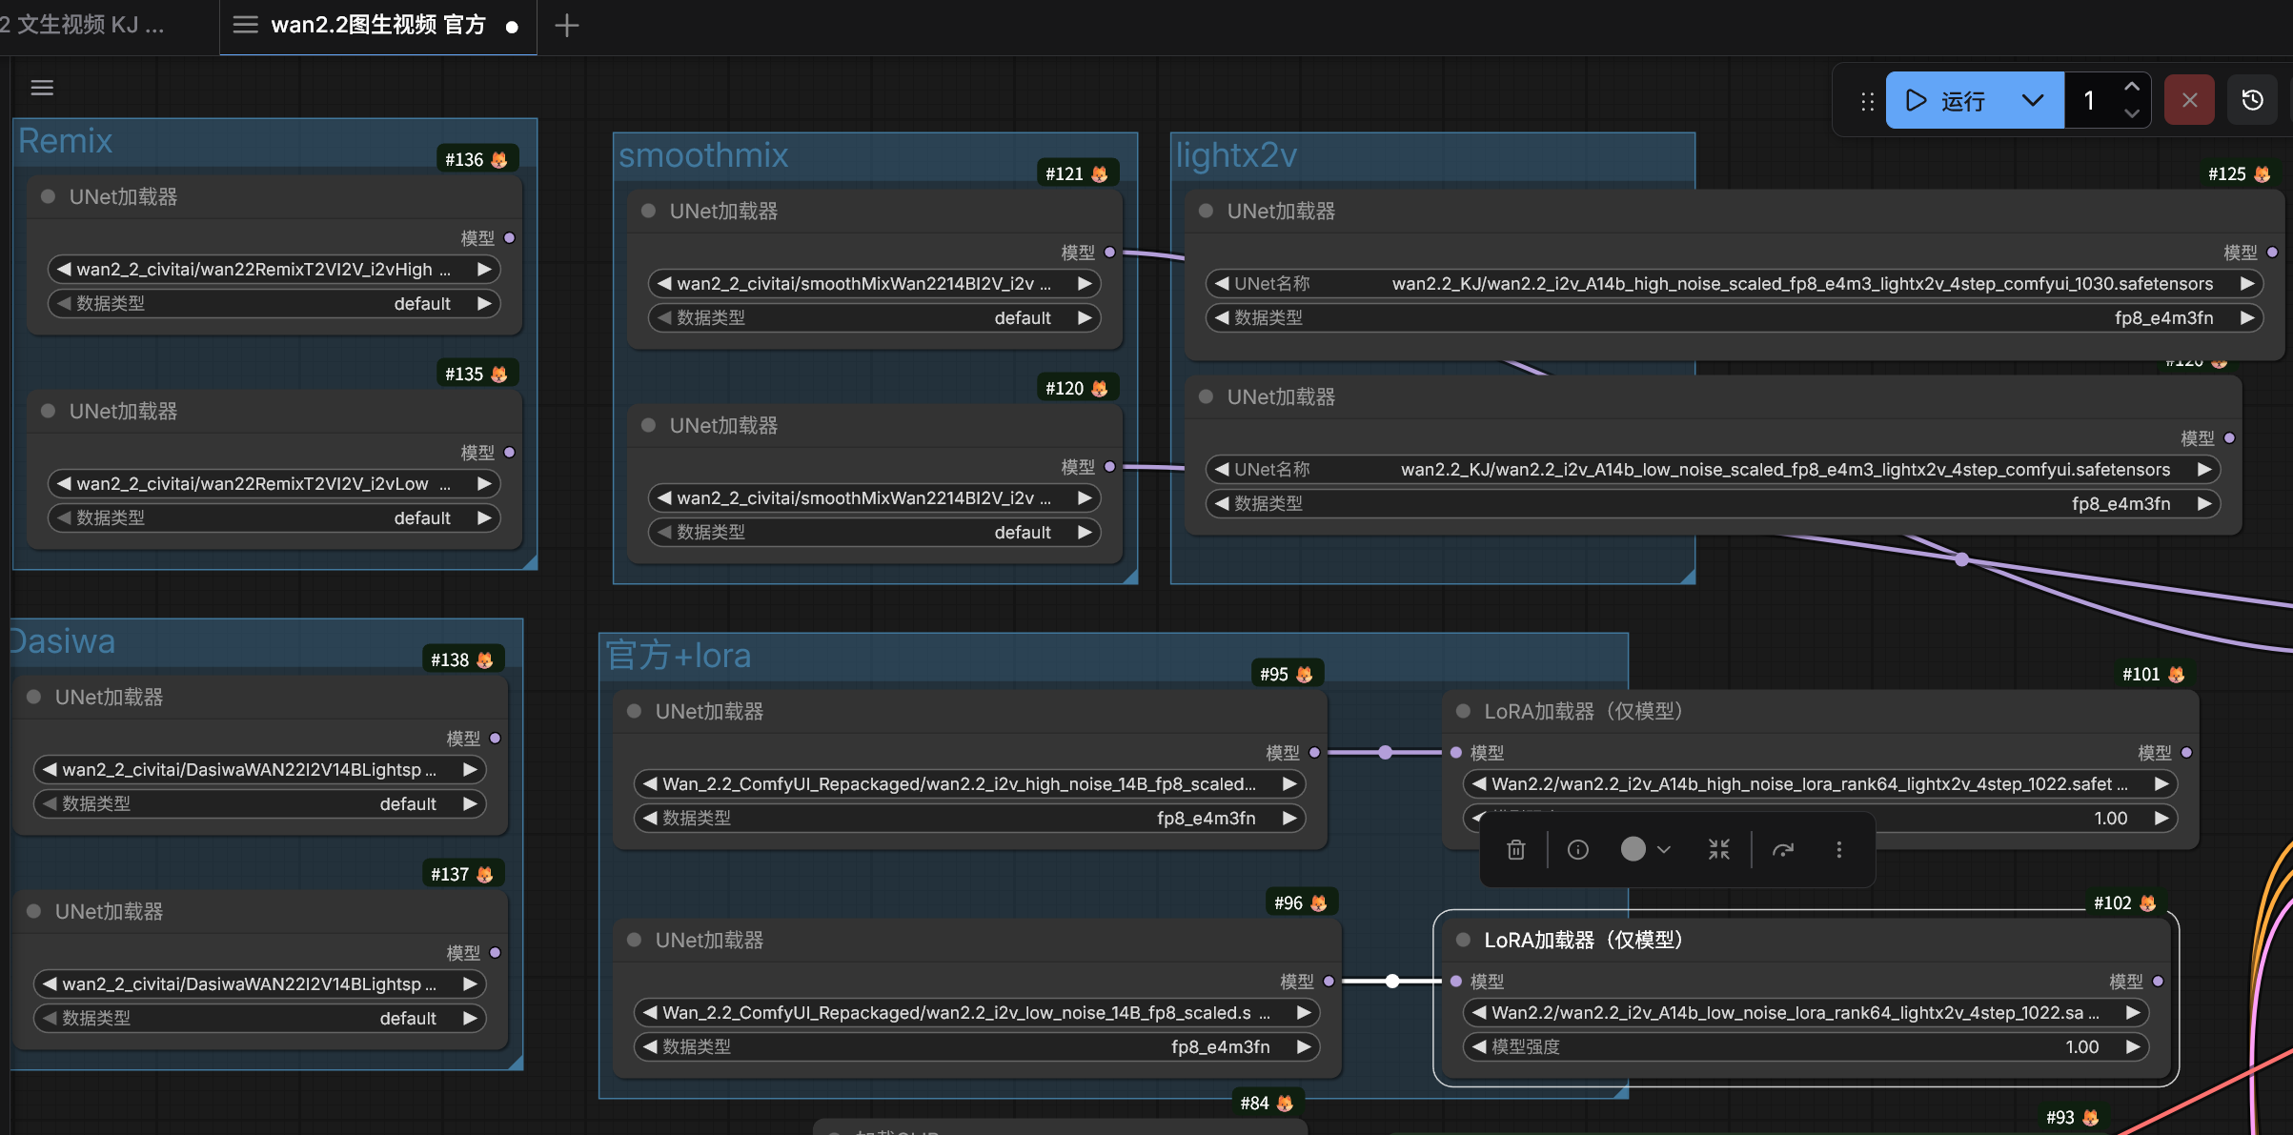Screen dimensions: 2293x1135
Task: Open the three-dot more options in node toolbar
Action: point(1838,849)
